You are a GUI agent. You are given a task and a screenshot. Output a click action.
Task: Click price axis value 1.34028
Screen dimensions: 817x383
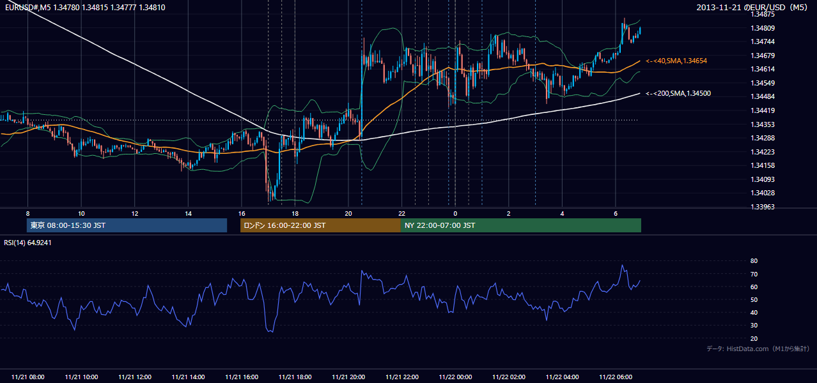point(763,193)
